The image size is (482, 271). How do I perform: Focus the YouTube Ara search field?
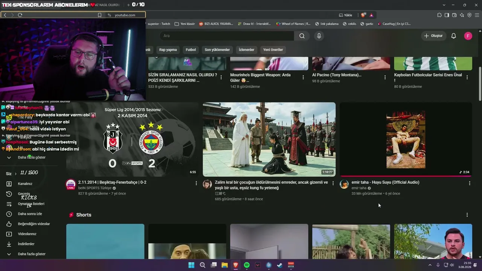[x=227, y=36]
